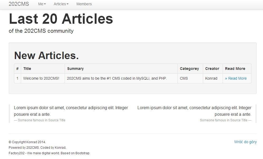Viewport: 263px width, 159px height.
Task: Open the Read More article link
Action: 236,78
